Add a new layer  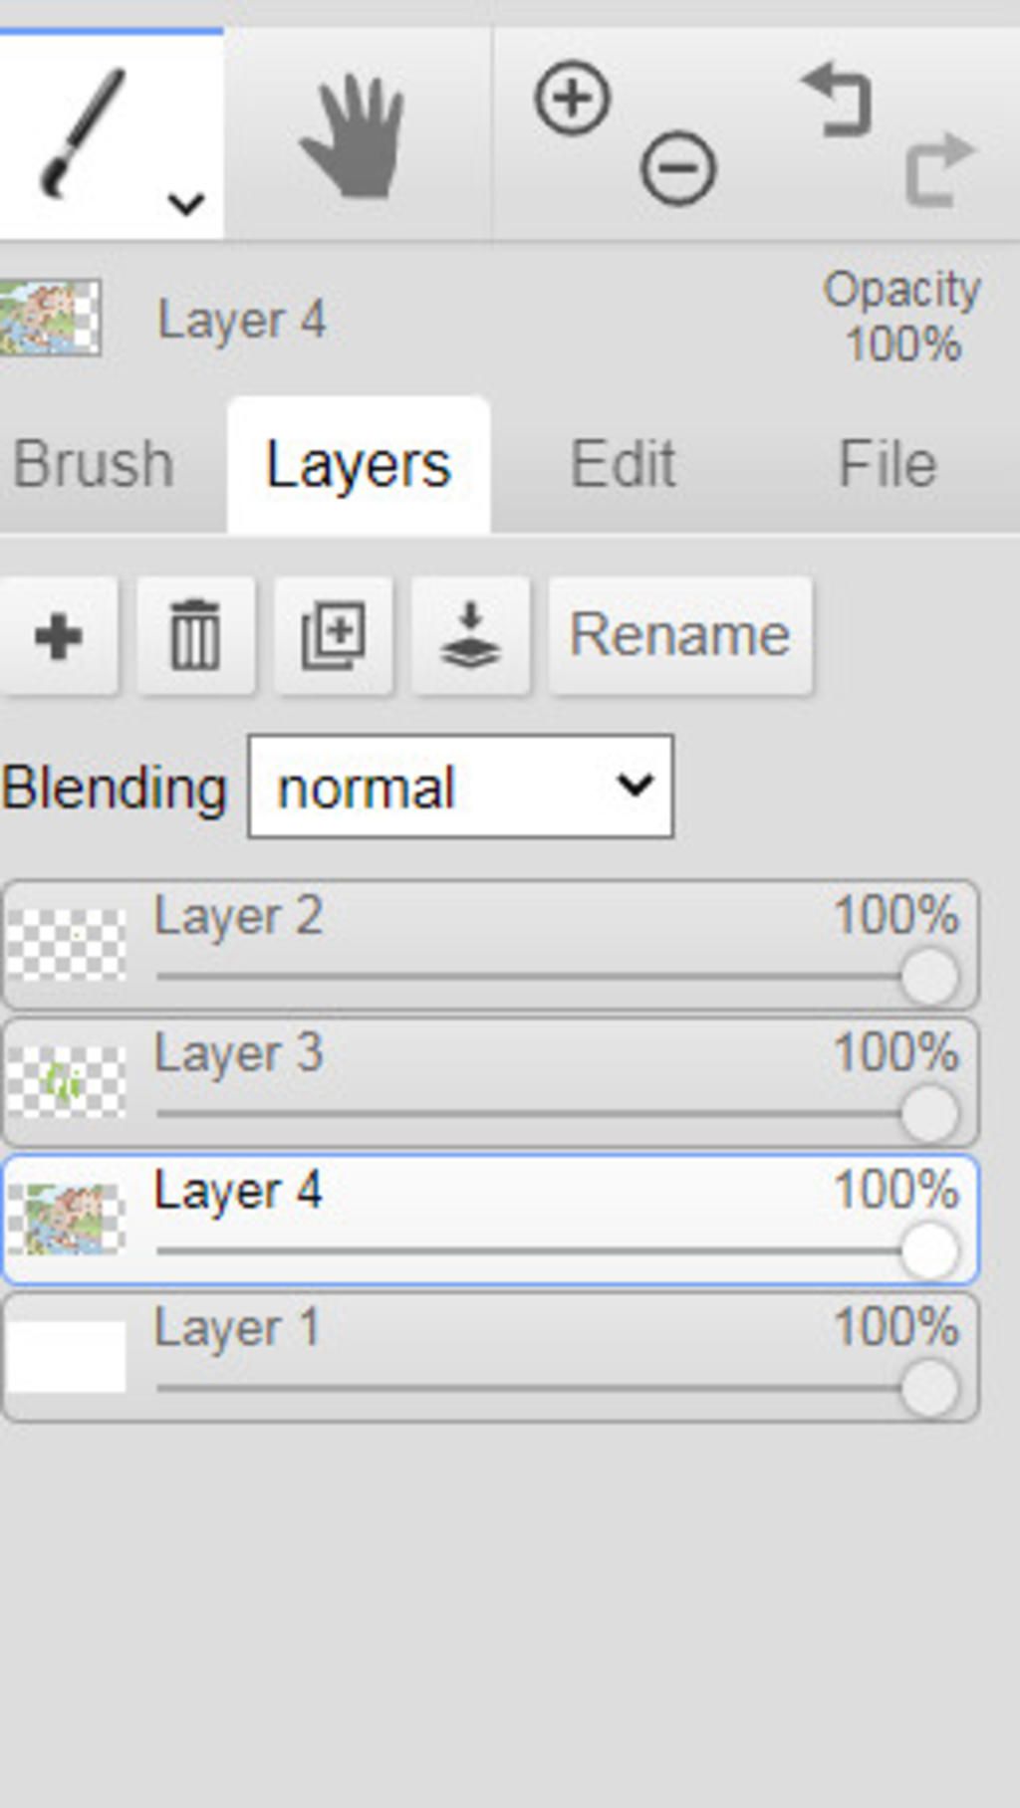(59, 635)
